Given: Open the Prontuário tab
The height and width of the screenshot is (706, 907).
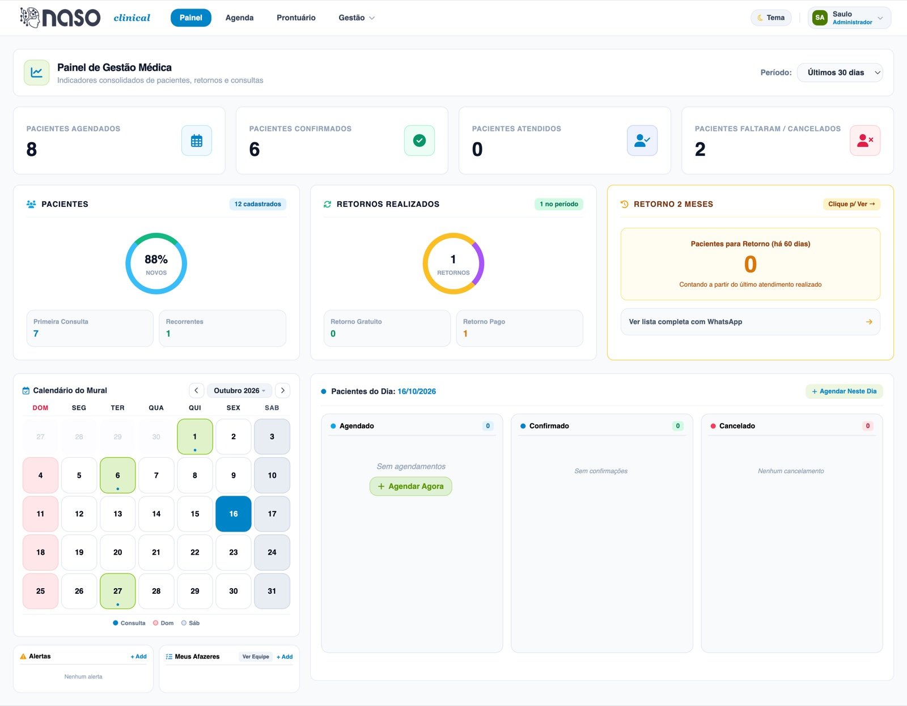Looking at the screenshot, I should coord(296,18).
